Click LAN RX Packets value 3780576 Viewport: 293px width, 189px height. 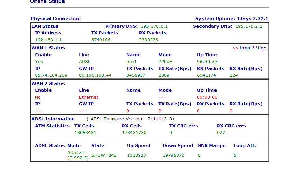[x=149, y=40]
